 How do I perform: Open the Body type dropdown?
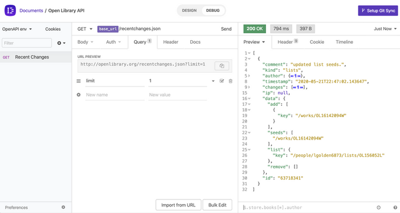[x=85, y=42]
